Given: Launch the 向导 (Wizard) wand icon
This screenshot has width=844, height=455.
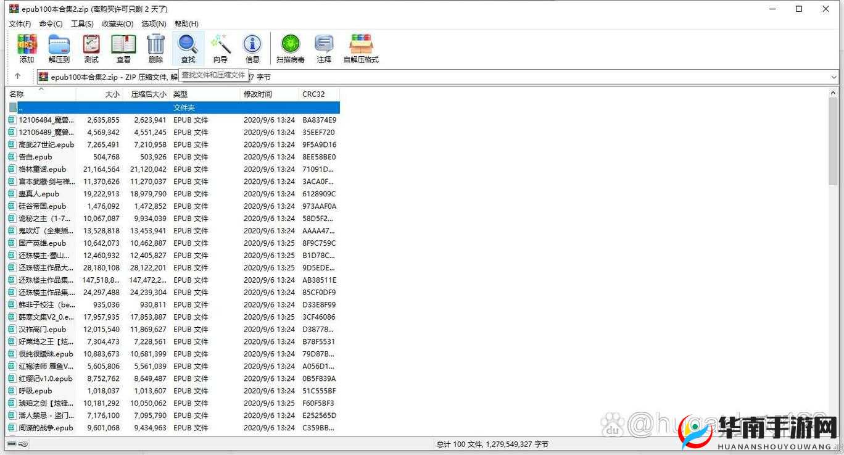Looking at the screenshot, I should tap(220, 49).
